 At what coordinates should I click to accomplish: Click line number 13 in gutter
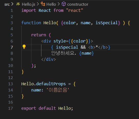pos(11,84)
